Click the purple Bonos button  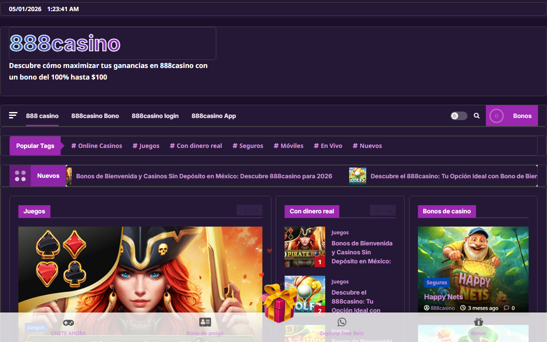(x=512, y=116)
